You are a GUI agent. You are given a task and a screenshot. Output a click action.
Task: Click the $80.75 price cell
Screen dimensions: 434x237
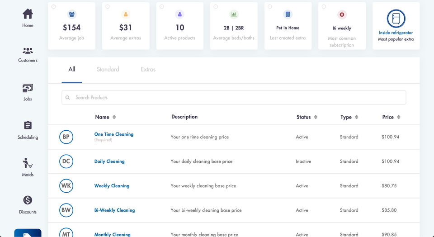coord(389,186)
